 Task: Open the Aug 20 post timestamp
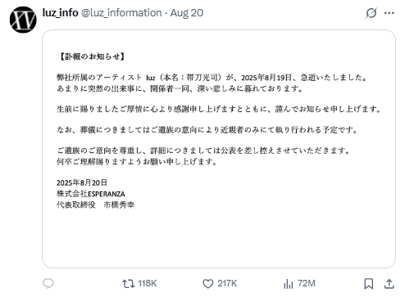[187, 13]
